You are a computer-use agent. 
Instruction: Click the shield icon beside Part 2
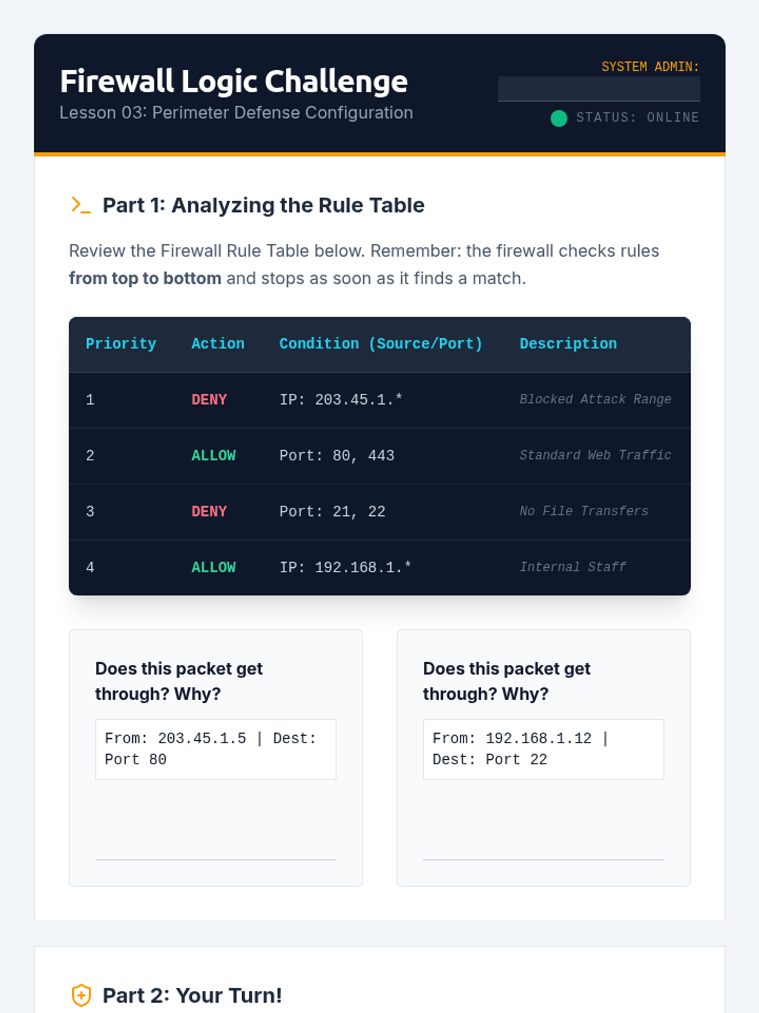(81, 995)
